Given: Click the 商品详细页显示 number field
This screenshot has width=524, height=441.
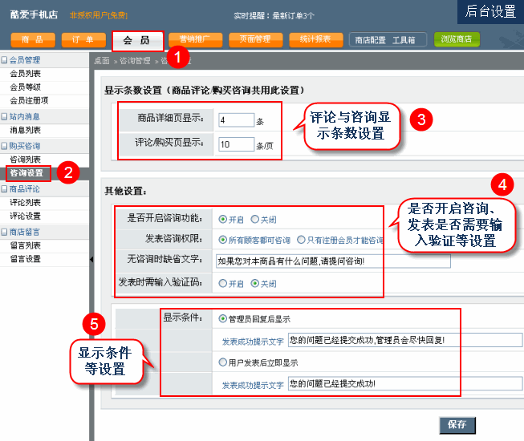Looking at the screenshot, I should (236, 120).
